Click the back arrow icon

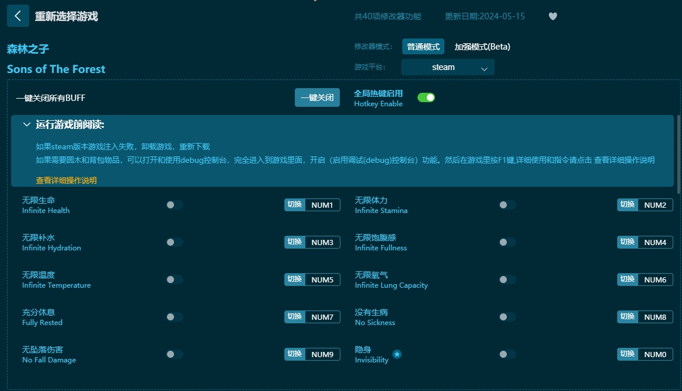(x=18, y=16)
